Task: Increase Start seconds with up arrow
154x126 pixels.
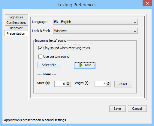Action: [68, 83]
